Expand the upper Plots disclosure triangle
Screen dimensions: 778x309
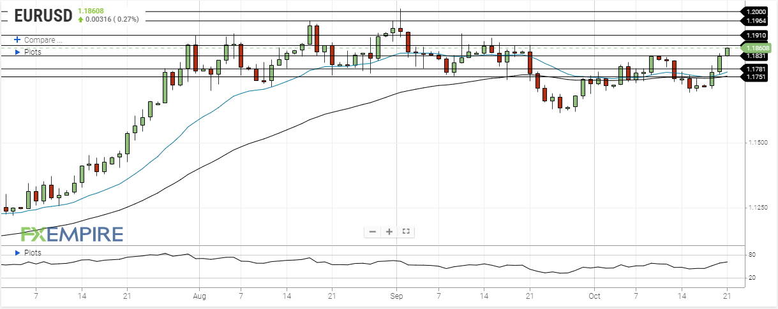point(17,52)
